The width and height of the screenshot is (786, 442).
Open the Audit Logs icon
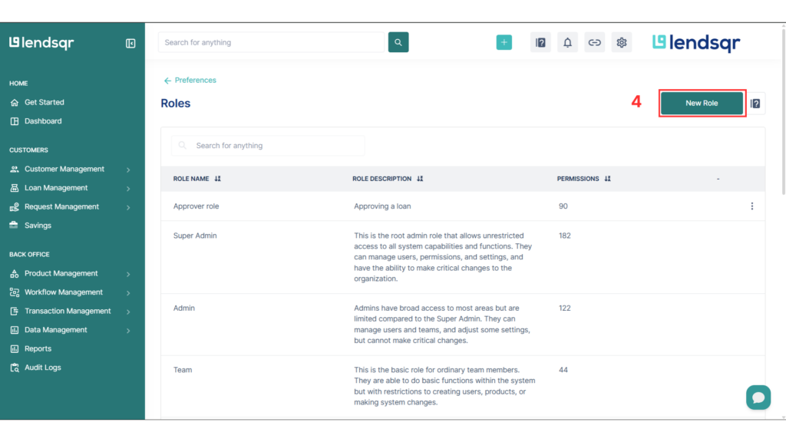click(x=15, y=367)
